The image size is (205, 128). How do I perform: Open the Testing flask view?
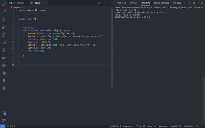(4, 50)
